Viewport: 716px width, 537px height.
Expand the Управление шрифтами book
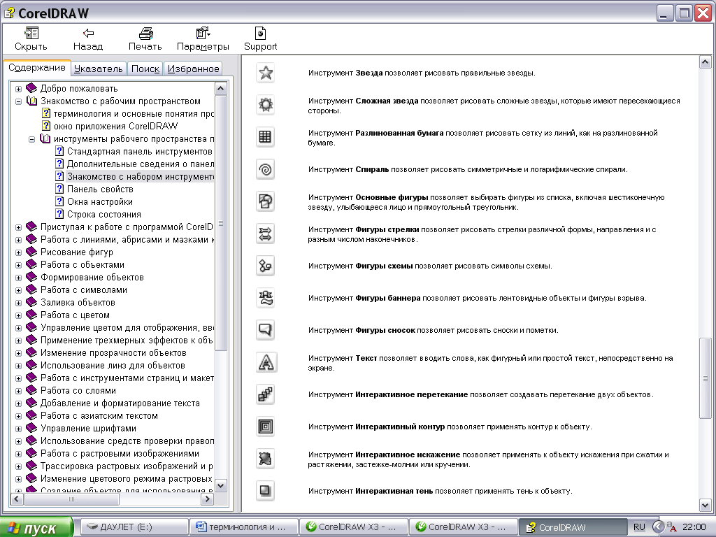pos(18,429)
